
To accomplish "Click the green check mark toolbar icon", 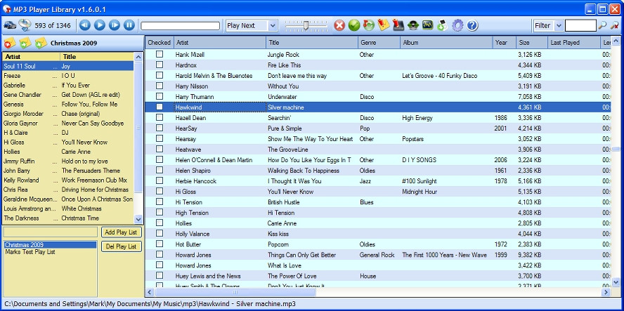I will pyautogui.click(x=353, y=25).
